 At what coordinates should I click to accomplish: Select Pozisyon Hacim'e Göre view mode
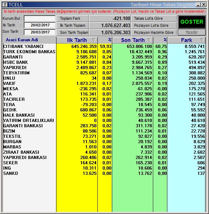pos(154,32)
